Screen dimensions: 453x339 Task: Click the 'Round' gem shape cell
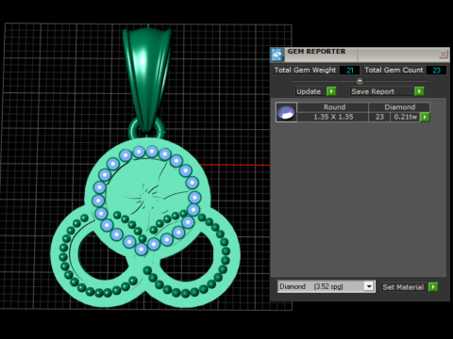tap(334, 107)
